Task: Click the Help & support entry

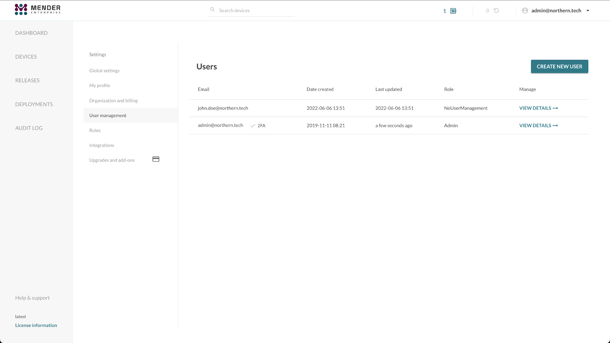Action: (32, 298)
